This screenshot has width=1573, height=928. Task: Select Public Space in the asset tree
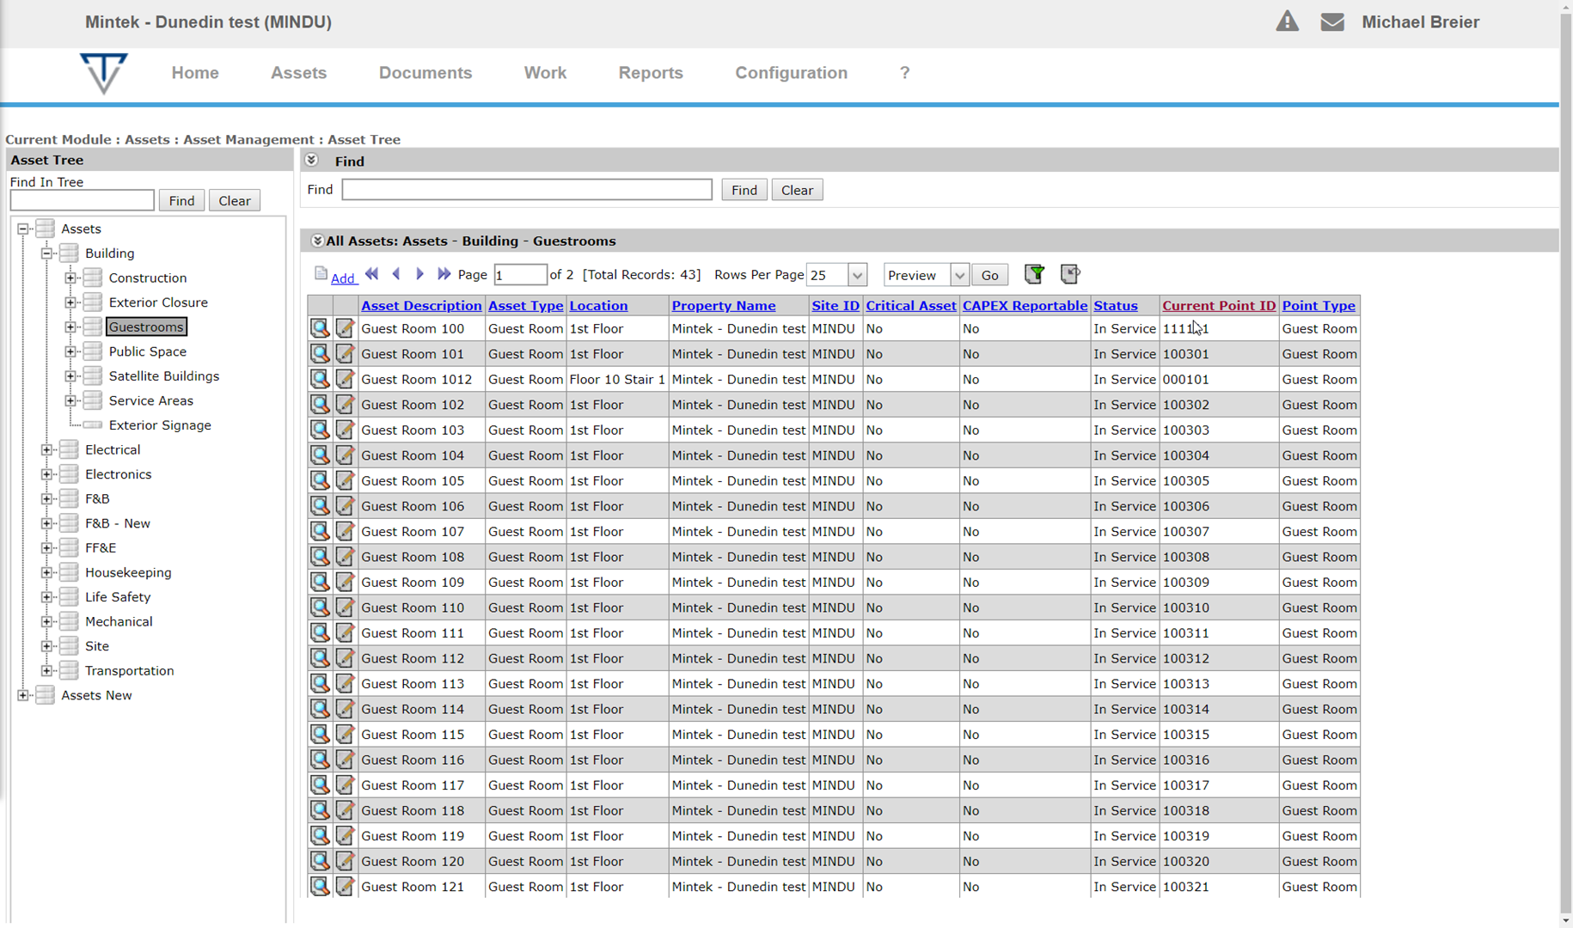click(147, 351)
